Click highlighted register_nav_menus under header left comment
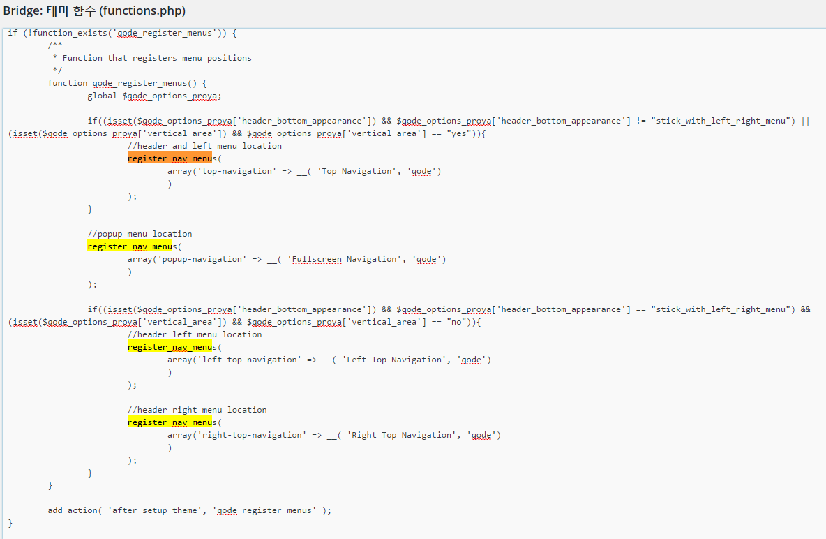The image size is (826, 539). [x=170, y=347]
